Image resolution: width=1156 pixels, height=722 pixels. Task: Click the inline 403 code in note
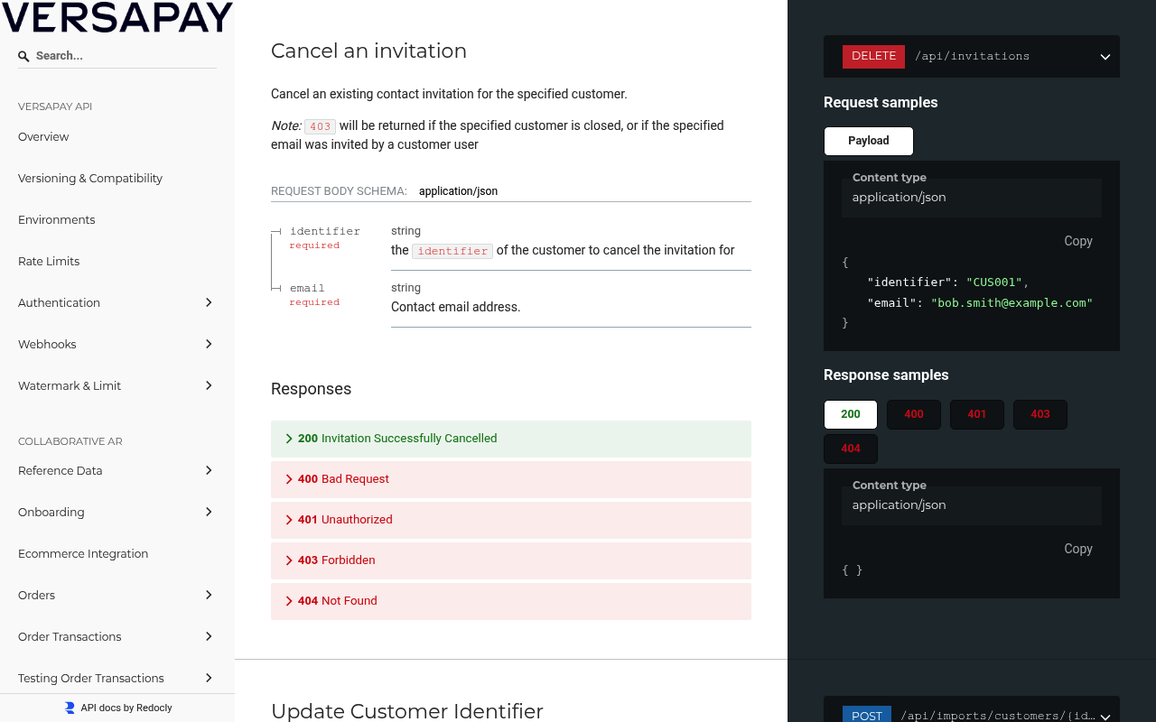pyautogui.click(x=321, y=126)
